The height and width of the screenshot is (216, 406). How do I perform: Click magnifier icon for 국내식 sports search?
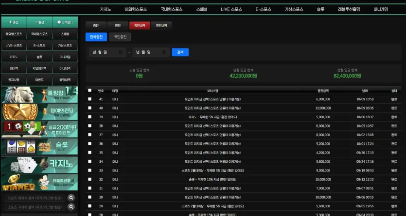(71, 207)
